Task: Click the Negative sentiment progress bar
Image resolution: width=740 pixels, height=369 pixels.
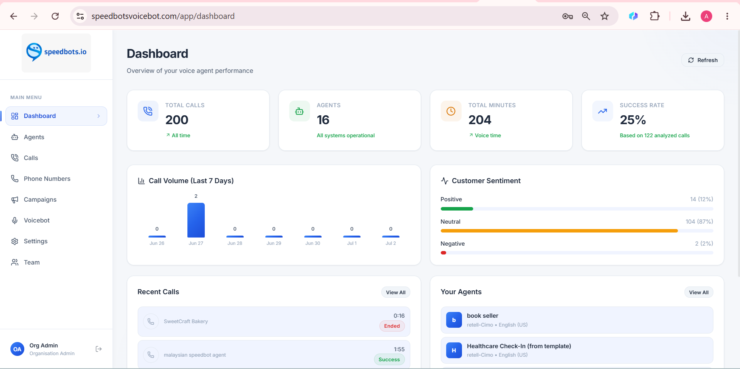Action: (576, 253)
